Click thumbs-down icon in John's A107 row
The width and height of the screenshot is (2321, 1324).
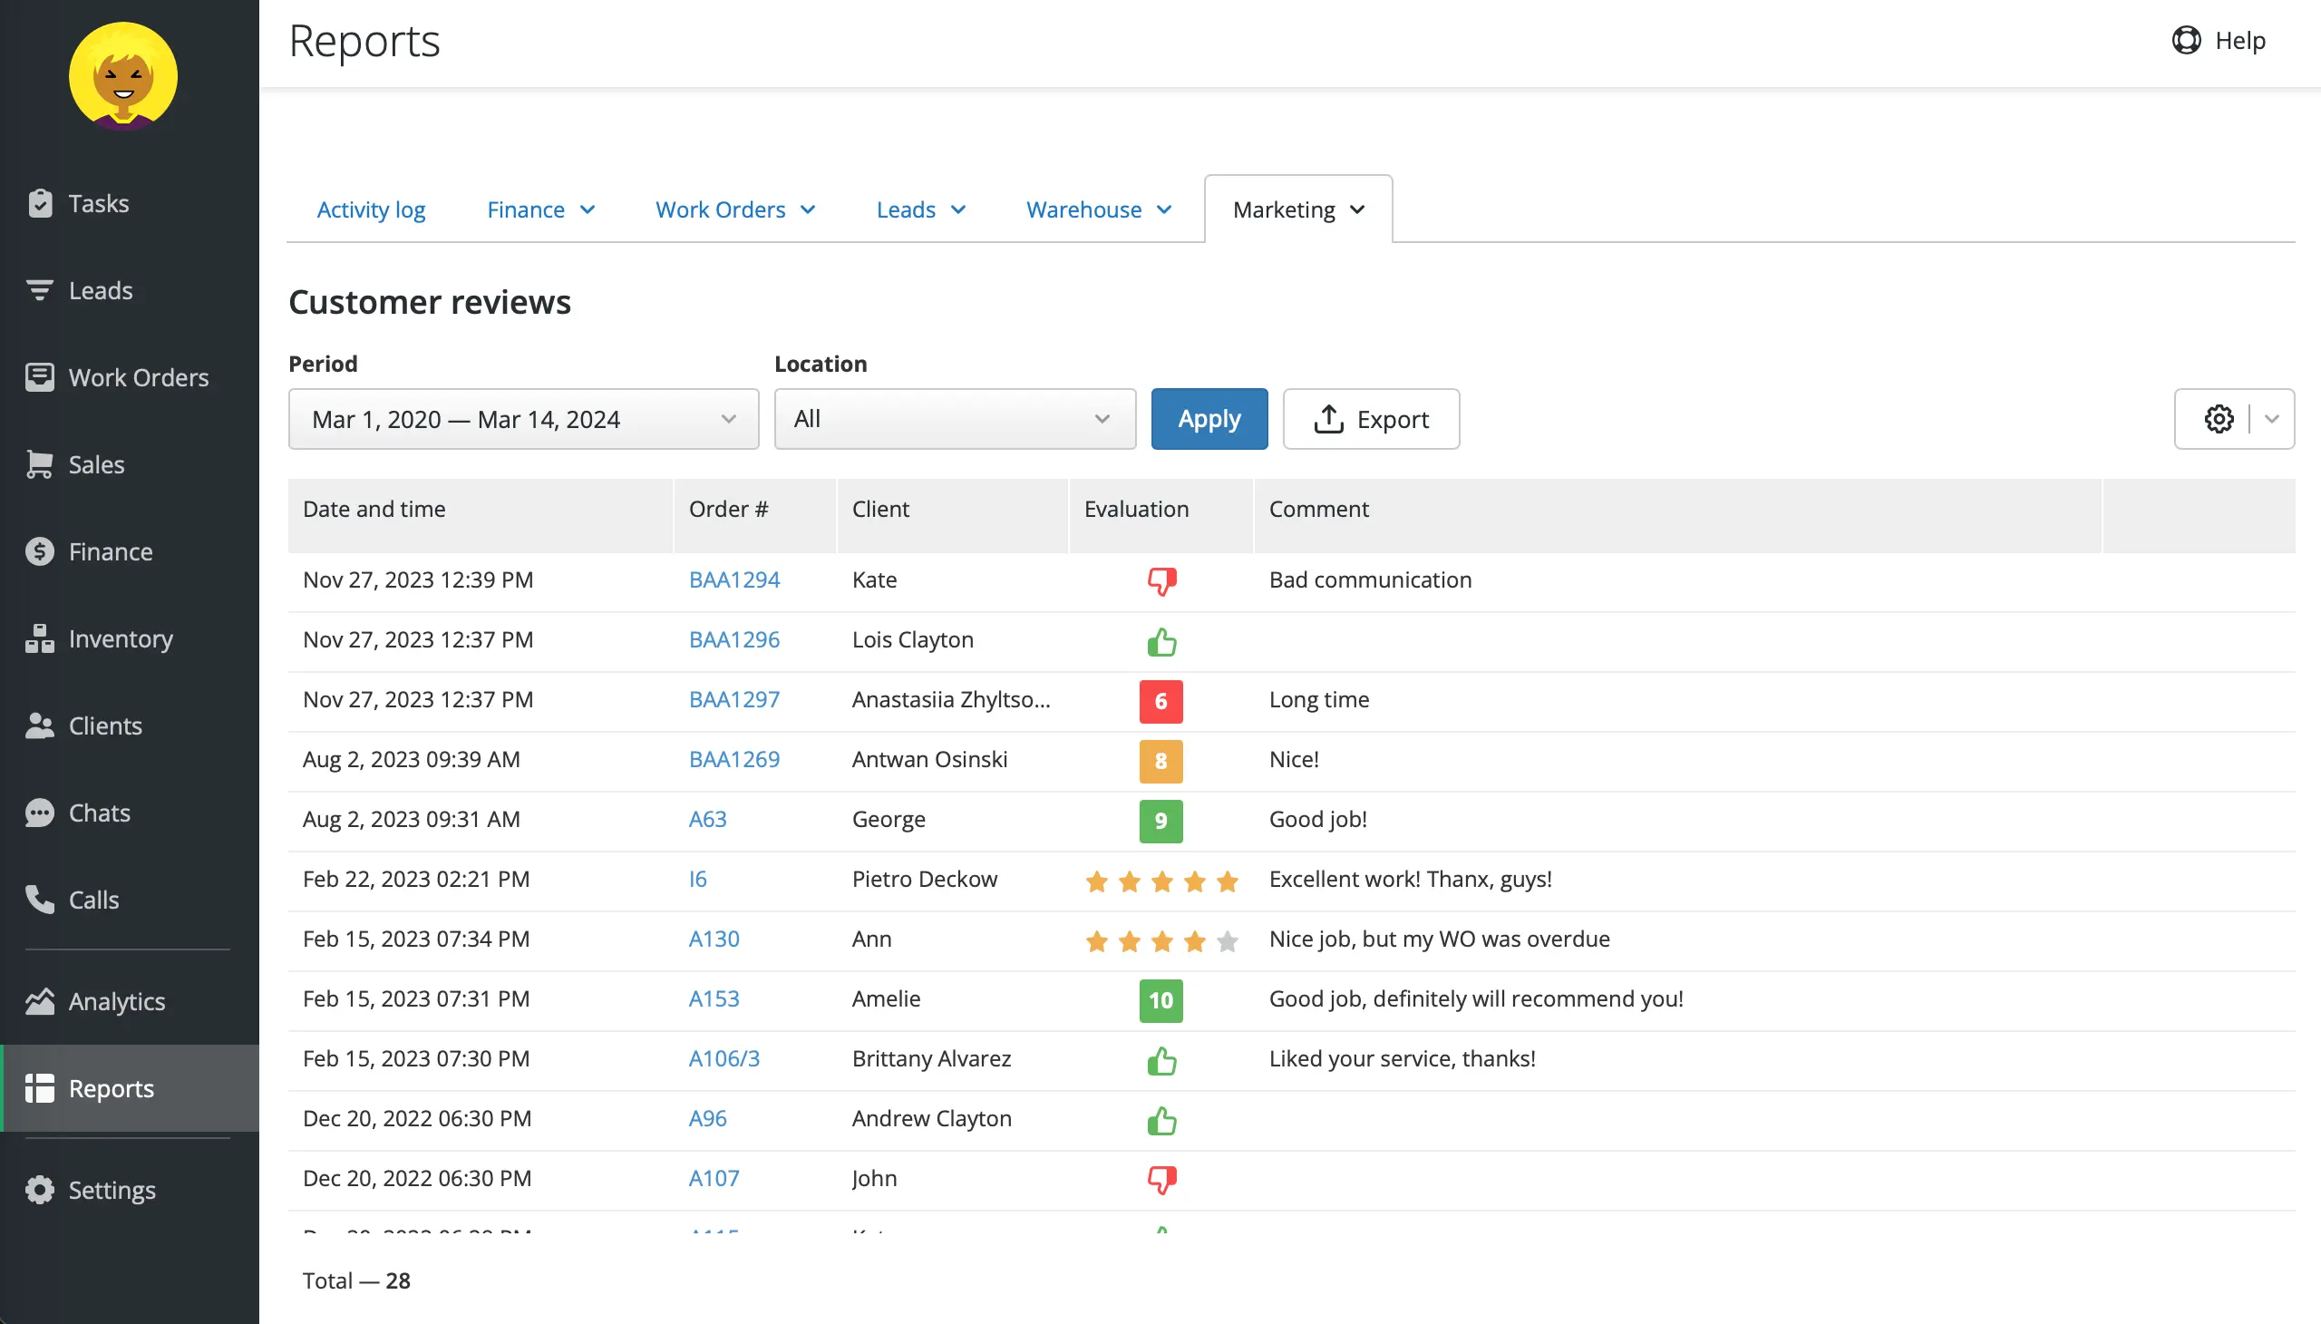1161,1181
